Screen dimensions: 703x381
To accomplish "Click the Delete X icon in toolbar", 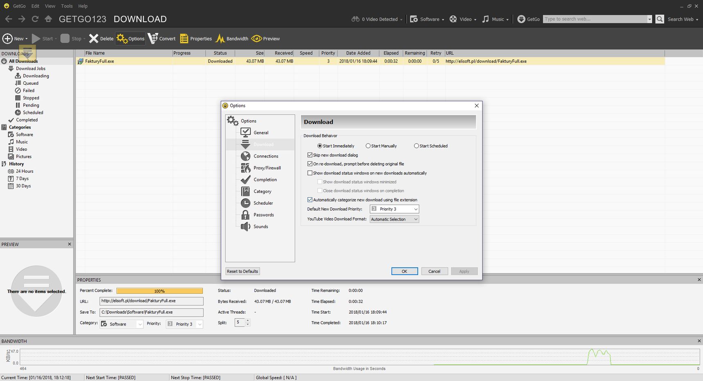I will (94, 38).
